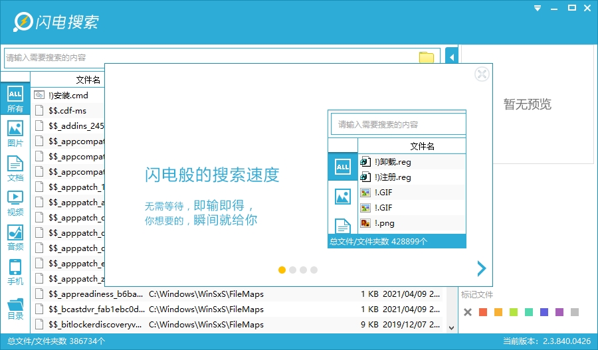Click the file icon of $$.cdf-ms
This screenshot has height=350, width=598.
39,110
